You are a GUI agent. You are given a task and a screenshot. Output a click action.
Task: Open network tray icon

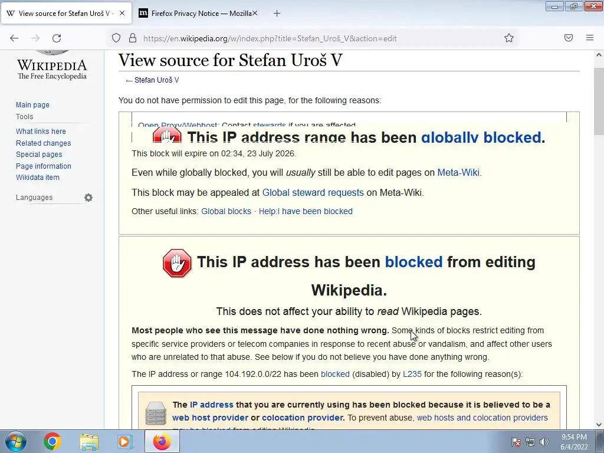(530, 442)
